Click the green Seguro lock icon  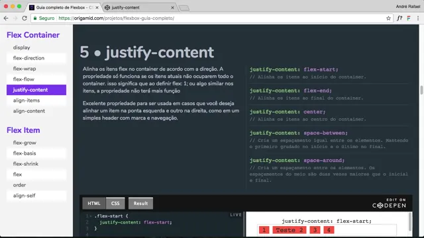pyautogui.click(x=35, y=18)
